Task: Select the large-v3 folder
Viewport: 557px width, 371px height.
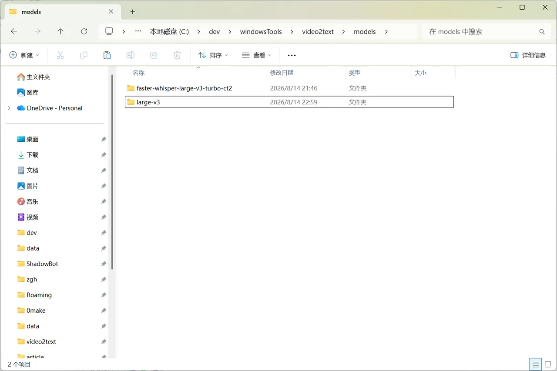Action: coord(289,102)
